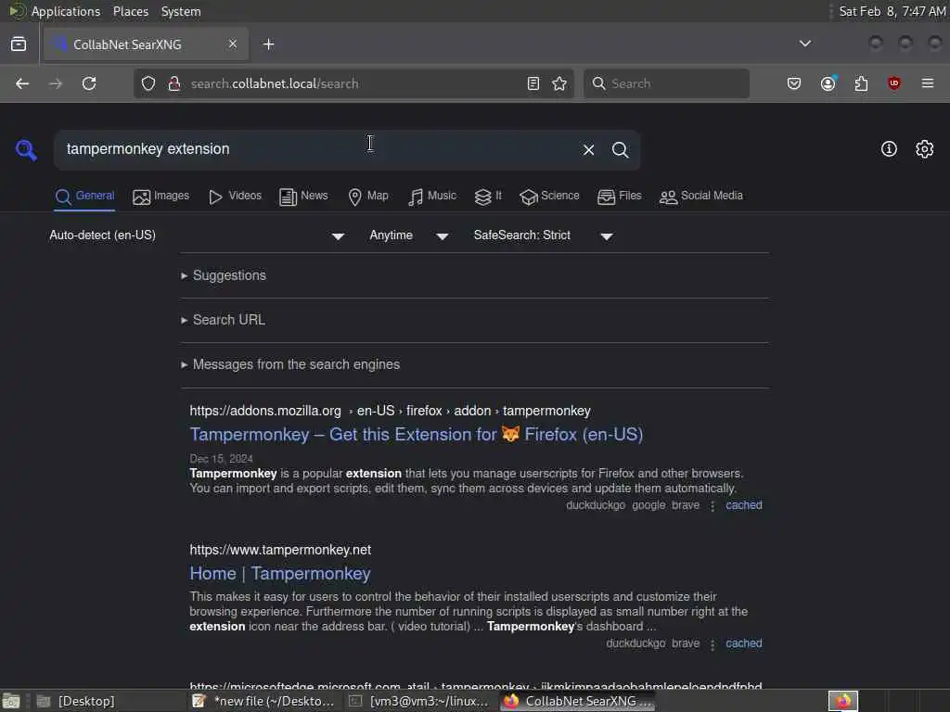Image resolution: width=950 pixels, height=712 pixels.
Task: Close the CollabNet SearXNG tab
Action: click(x=233, y=44)
